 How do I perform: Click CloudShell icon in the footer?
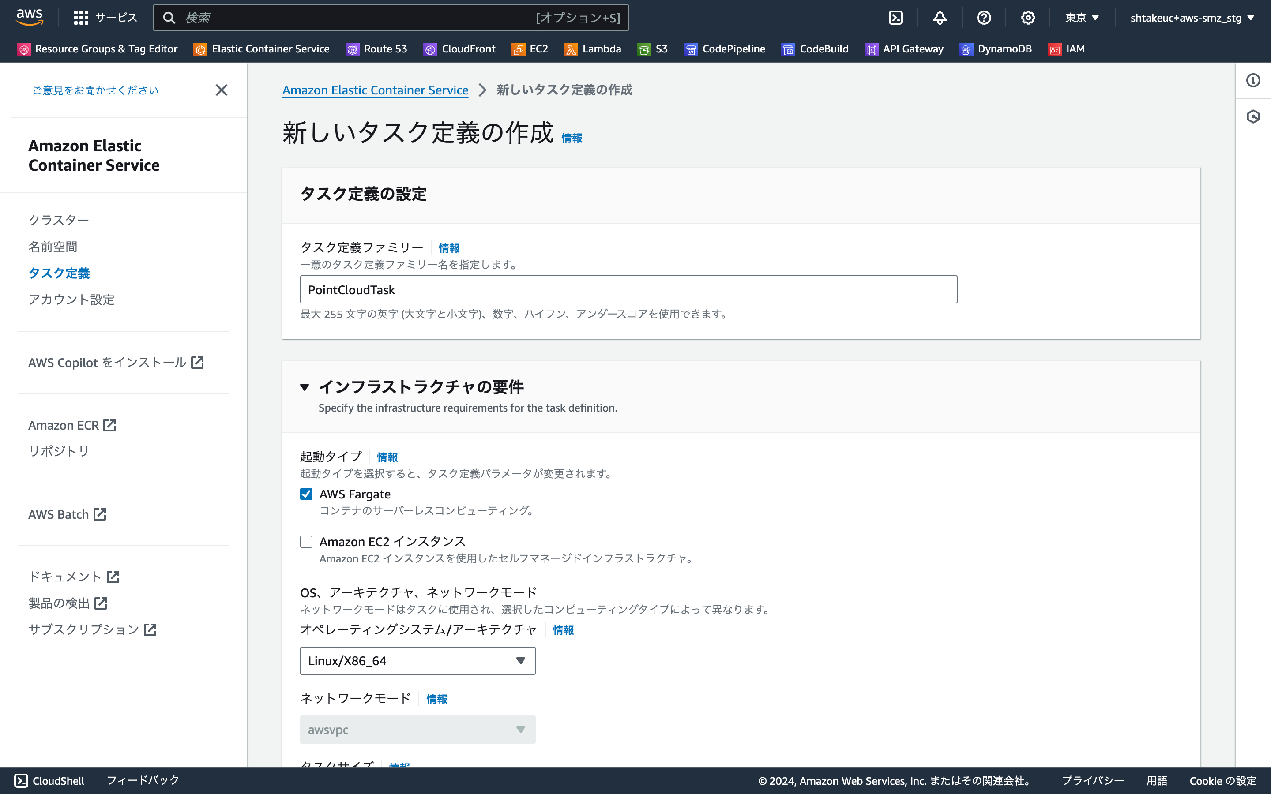pyautogui.click(x=21, y=780)
